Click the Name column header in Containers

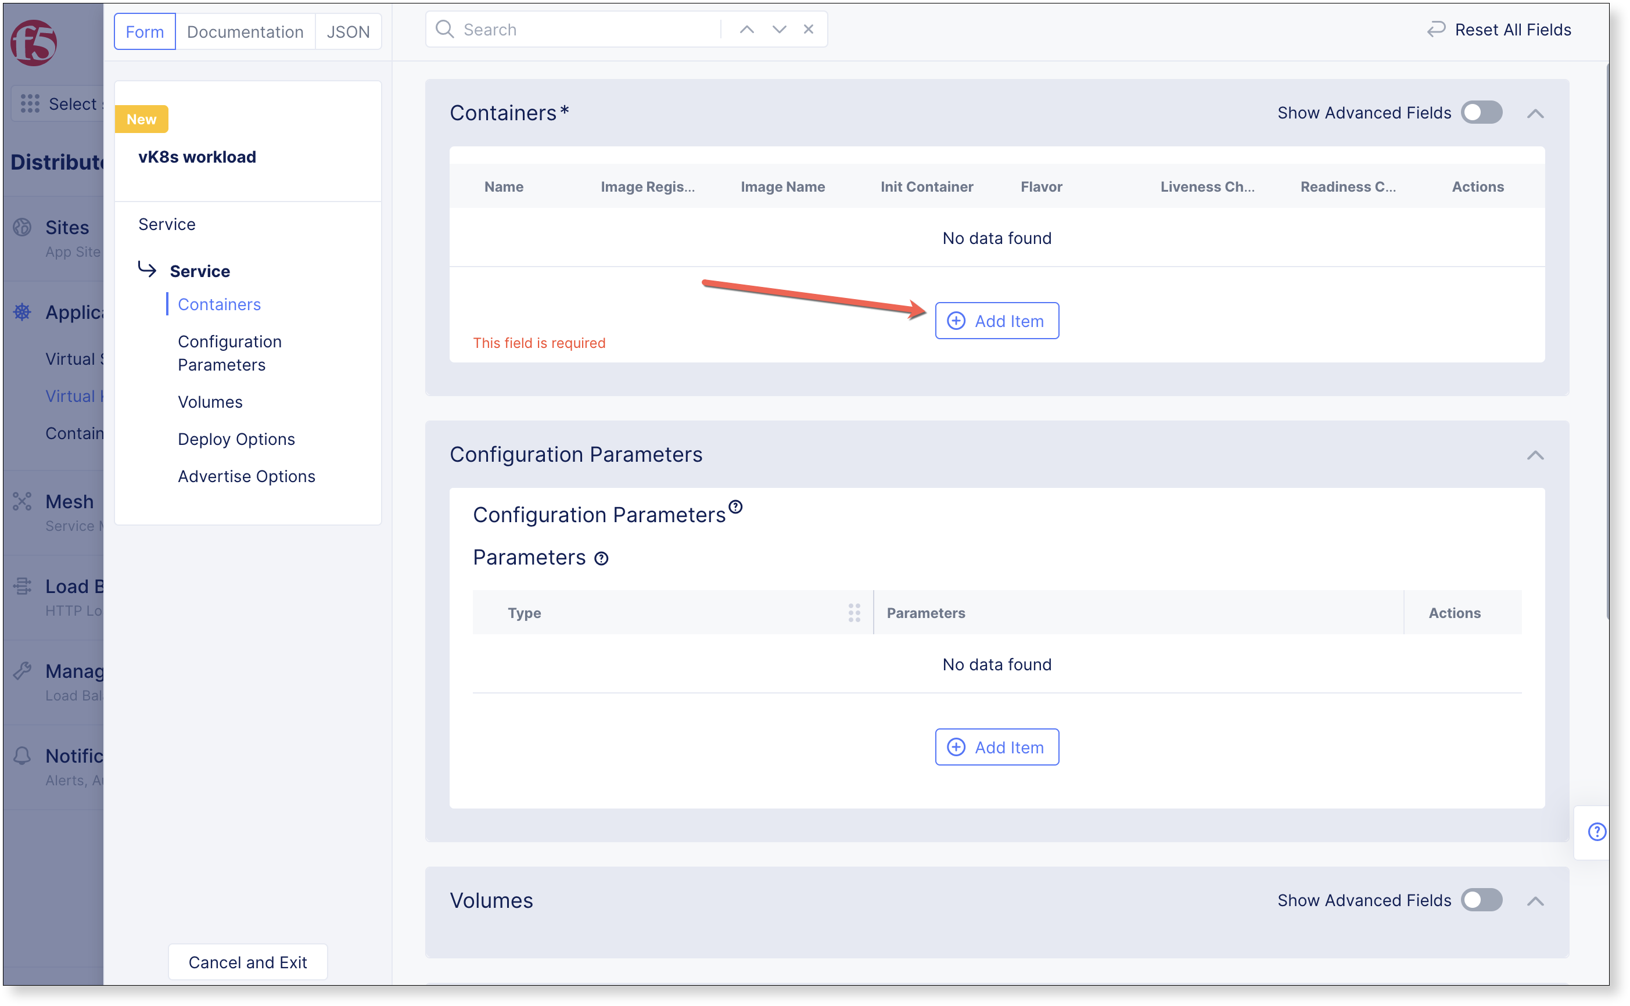coord(504,187)
